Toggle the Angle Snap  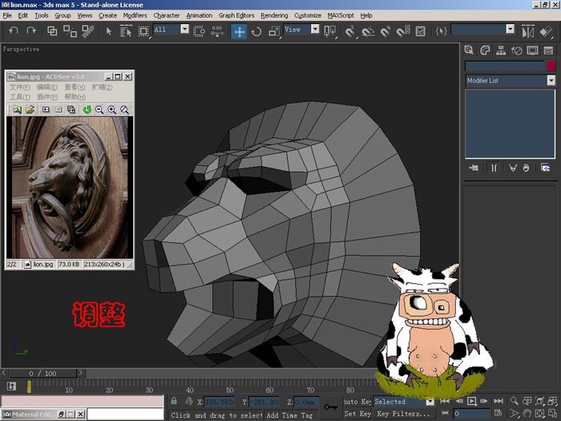pyautogui.click(x=367, y=31)
